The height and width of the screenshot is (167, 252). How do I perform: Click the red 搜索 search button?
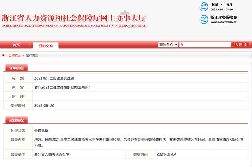241,45
